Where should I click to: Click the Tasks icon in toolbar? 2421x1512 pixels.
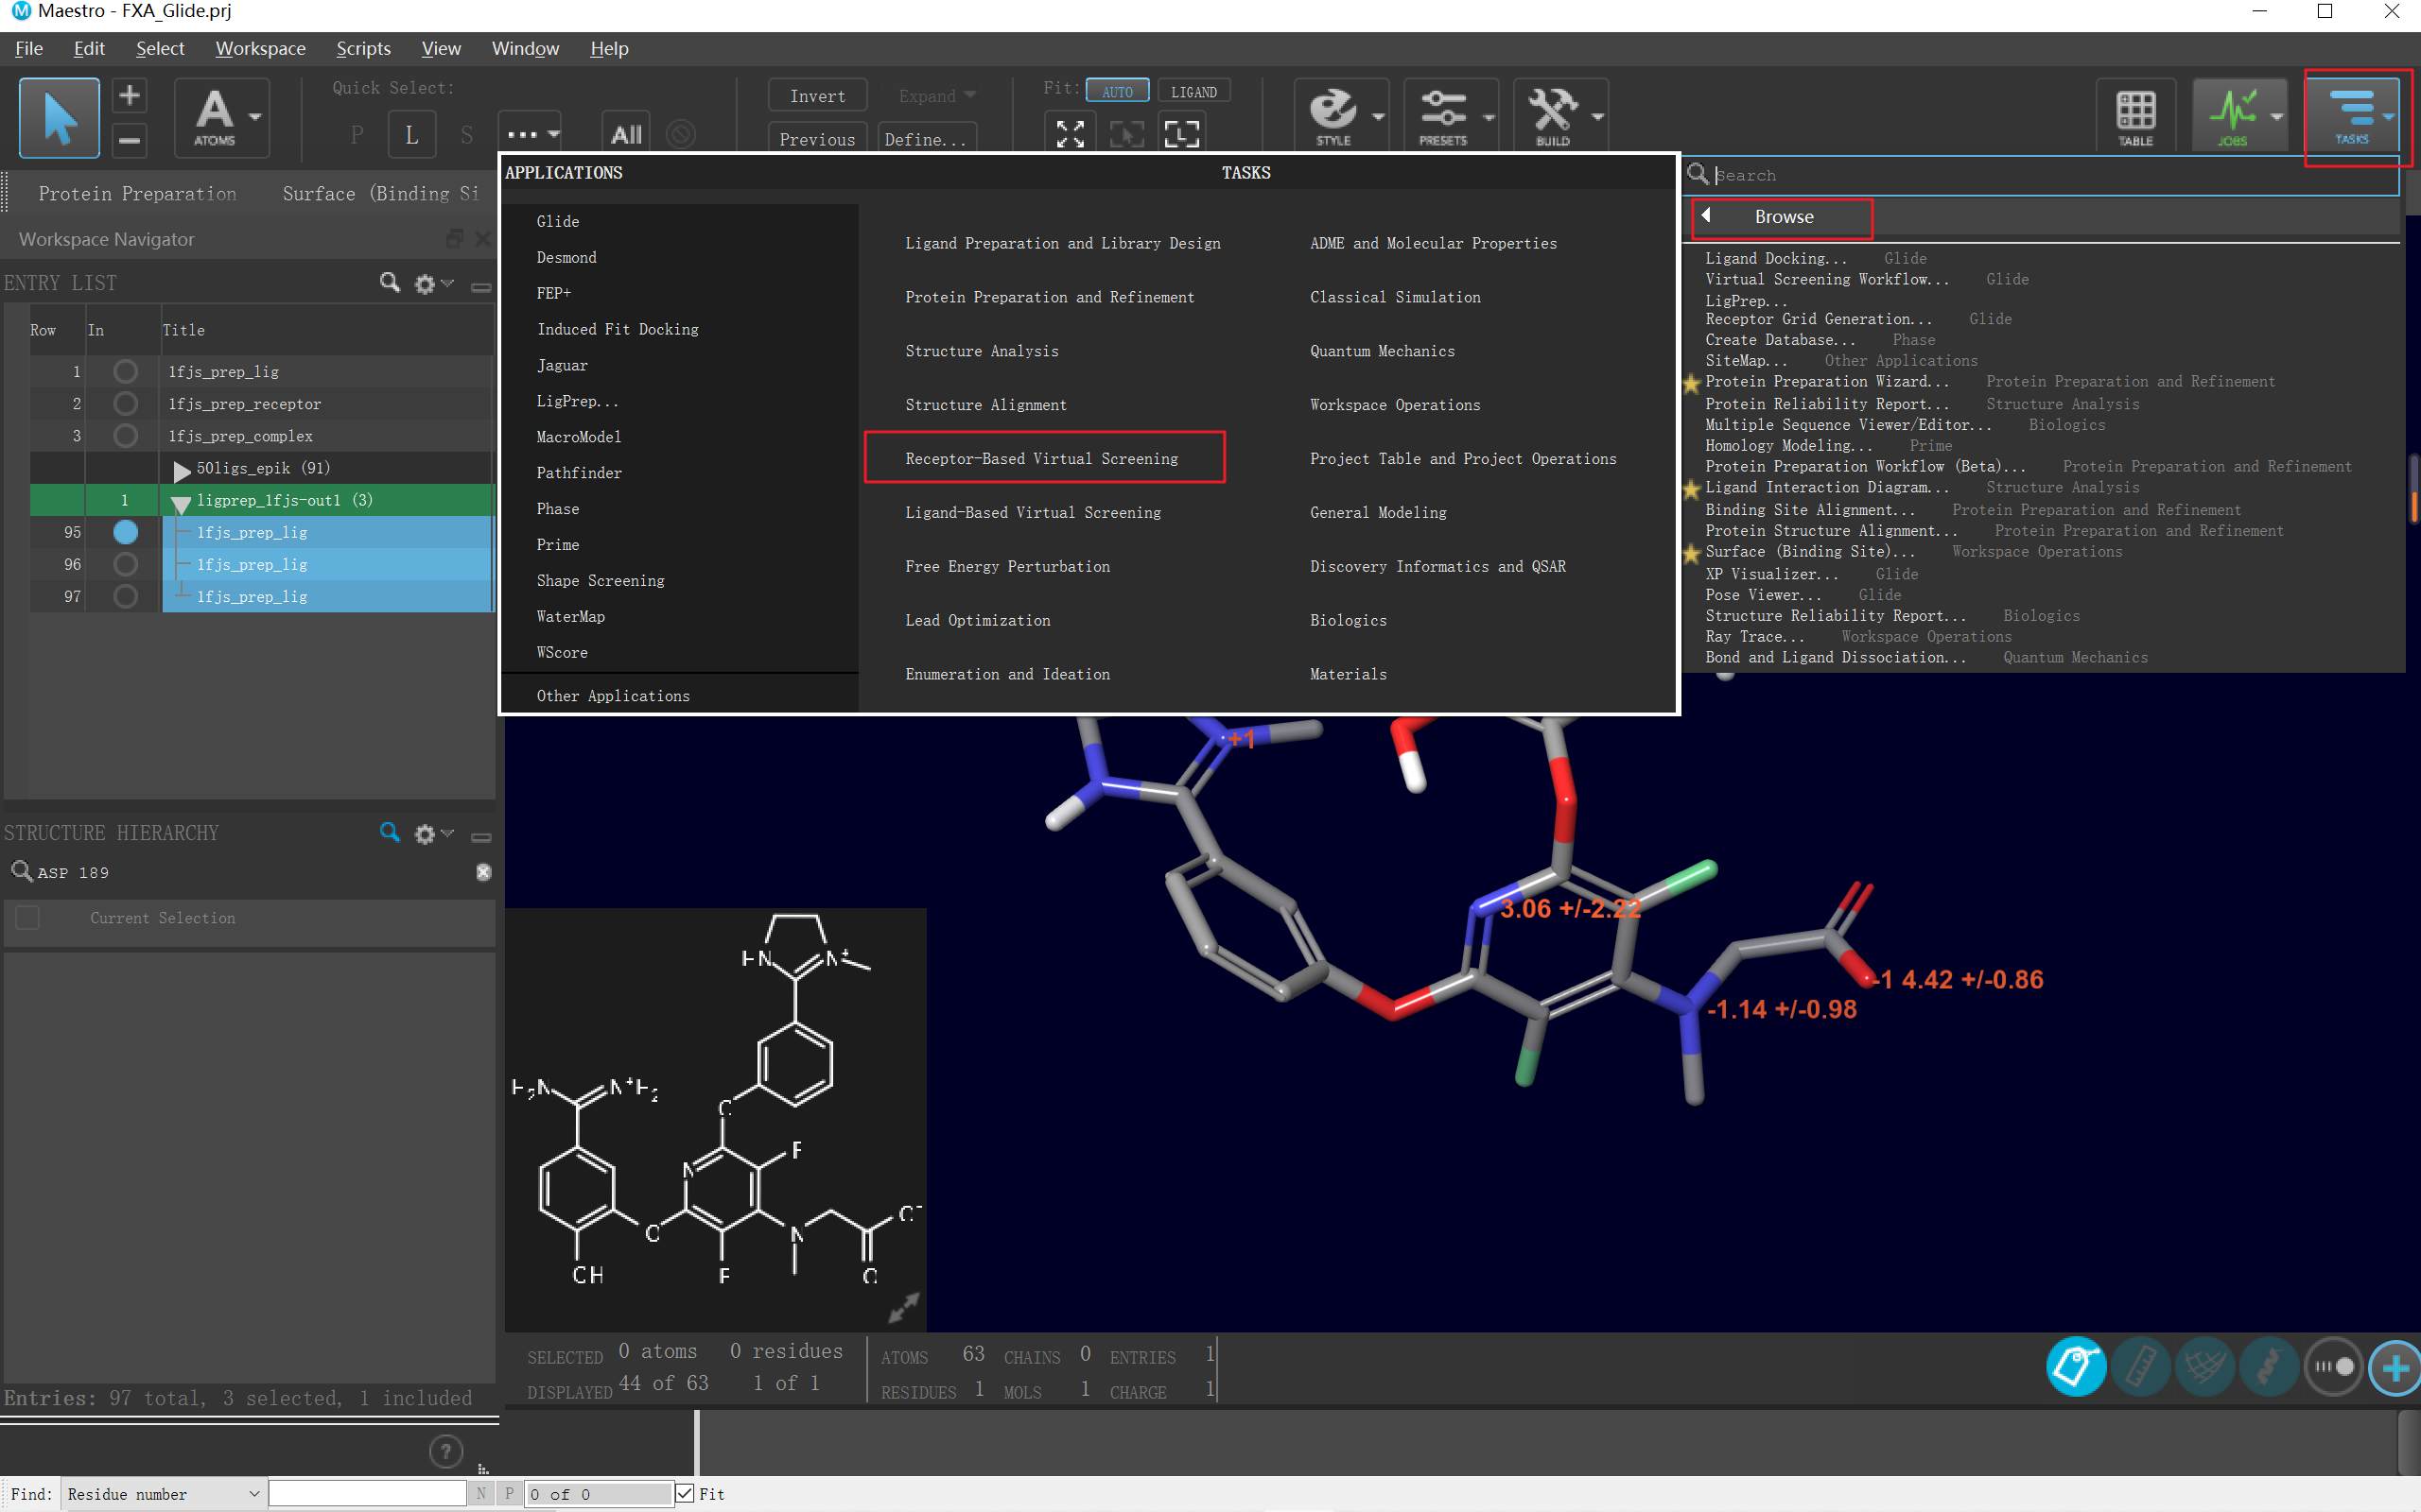[2351, 114]
